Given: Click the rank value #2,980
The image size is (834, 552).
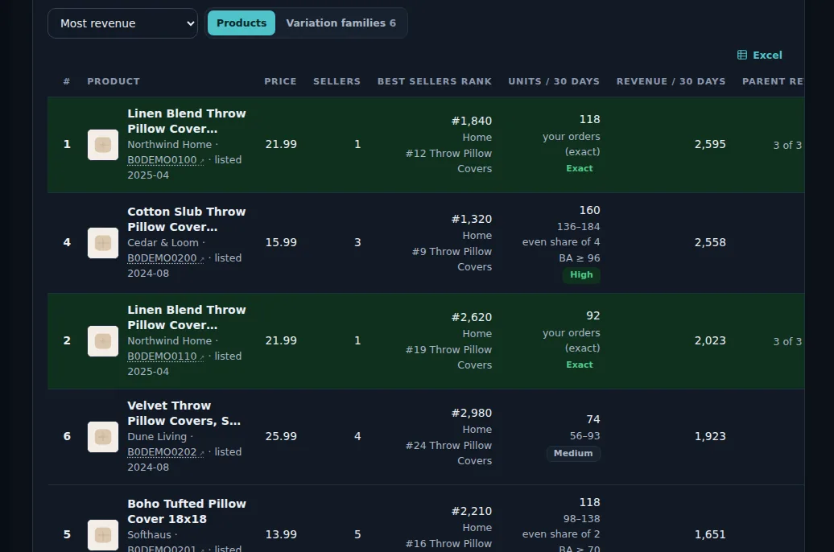Looking at the screenshot, I should pyautogui.click(x=472, y=413).
